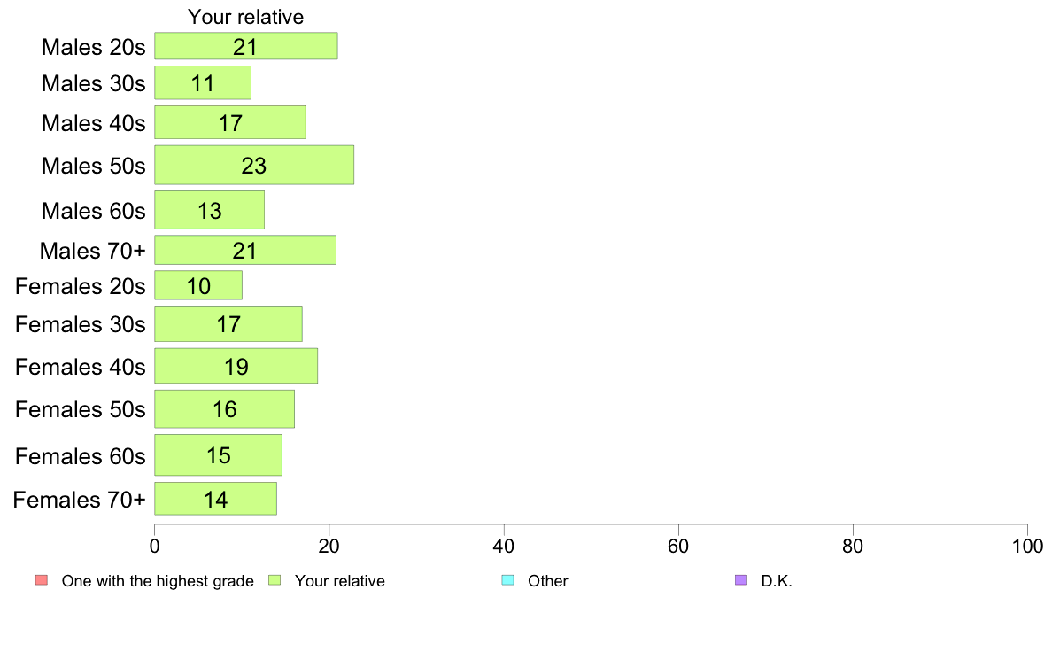The width and height of the screenshot is (1052, 652).
Task: Click the purple 'D.K.' legend swatch
Action: coord(740,580)
